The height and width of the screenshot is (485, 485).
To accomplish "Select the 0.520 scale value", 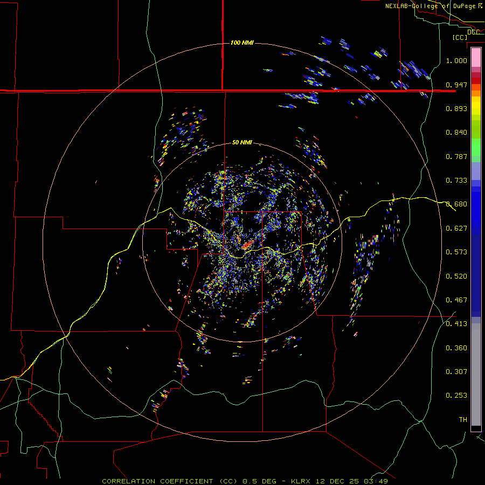I will (456, 276).
